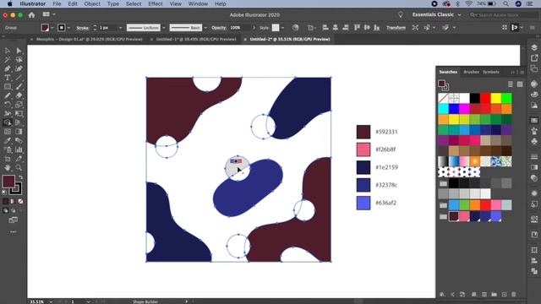Change Screen Mode button

coord(14,220)
